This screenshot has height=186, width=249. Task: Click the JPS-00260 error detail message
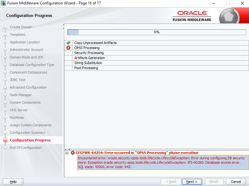coord(163,162)
